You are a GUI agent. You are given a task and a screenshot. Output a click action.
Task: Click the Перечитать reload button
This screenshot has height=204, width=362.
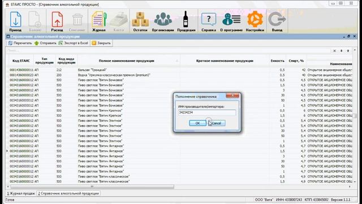20,43
